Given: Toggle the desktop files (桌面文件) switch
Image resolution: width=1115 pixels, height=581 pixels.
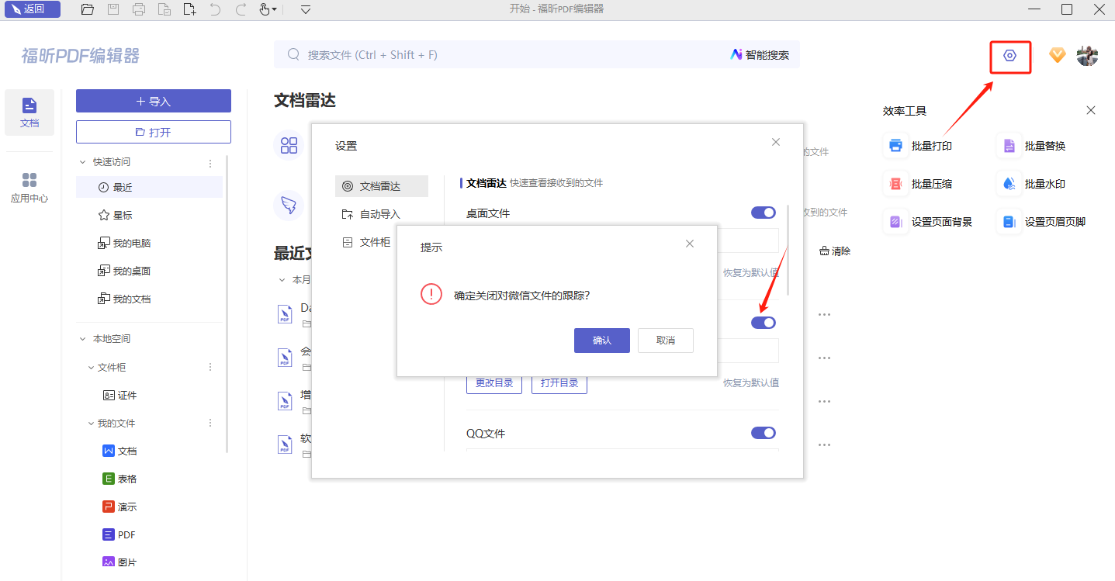Looking at the screenshot, I should (x=764, y=213).
